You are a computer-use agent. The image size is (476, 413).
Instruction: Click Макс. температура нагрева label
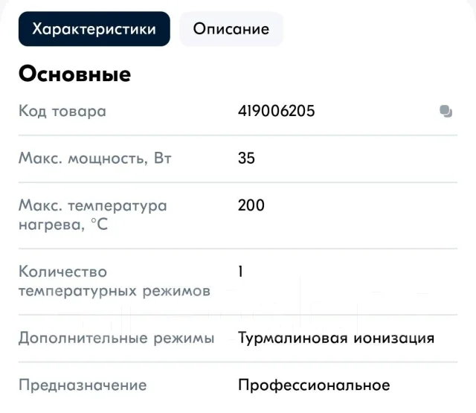click(93, 215)
